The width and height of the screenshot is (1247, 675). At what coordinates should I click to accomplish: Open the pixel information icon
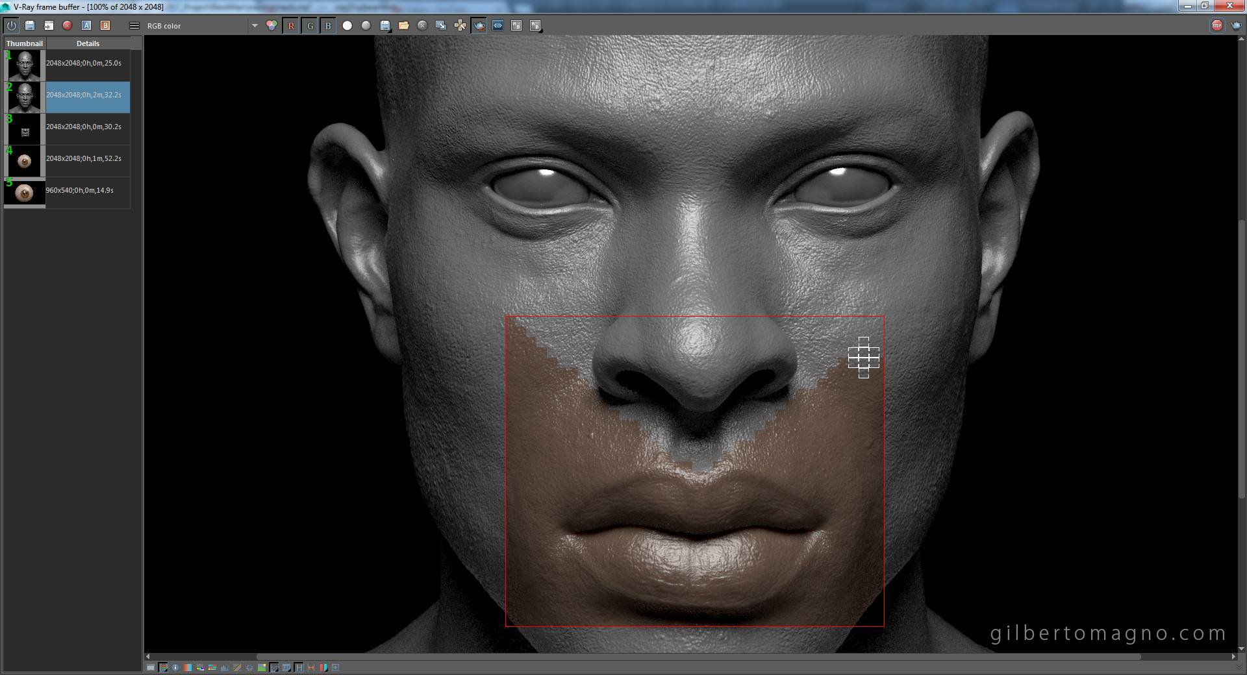coord(175,667)
